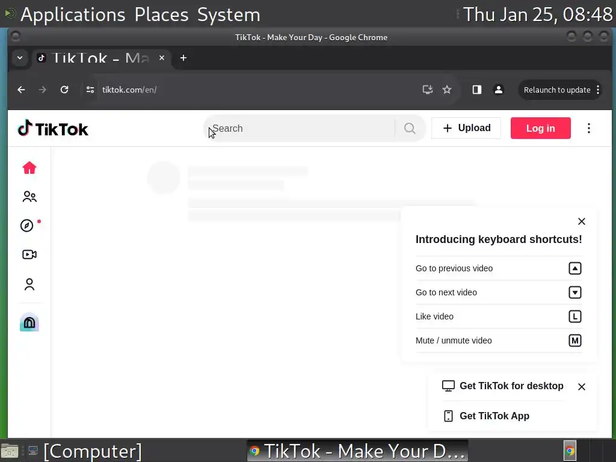Bookmark this tab with star icon
Screen dimensions: 616x462
click(447, 90)
